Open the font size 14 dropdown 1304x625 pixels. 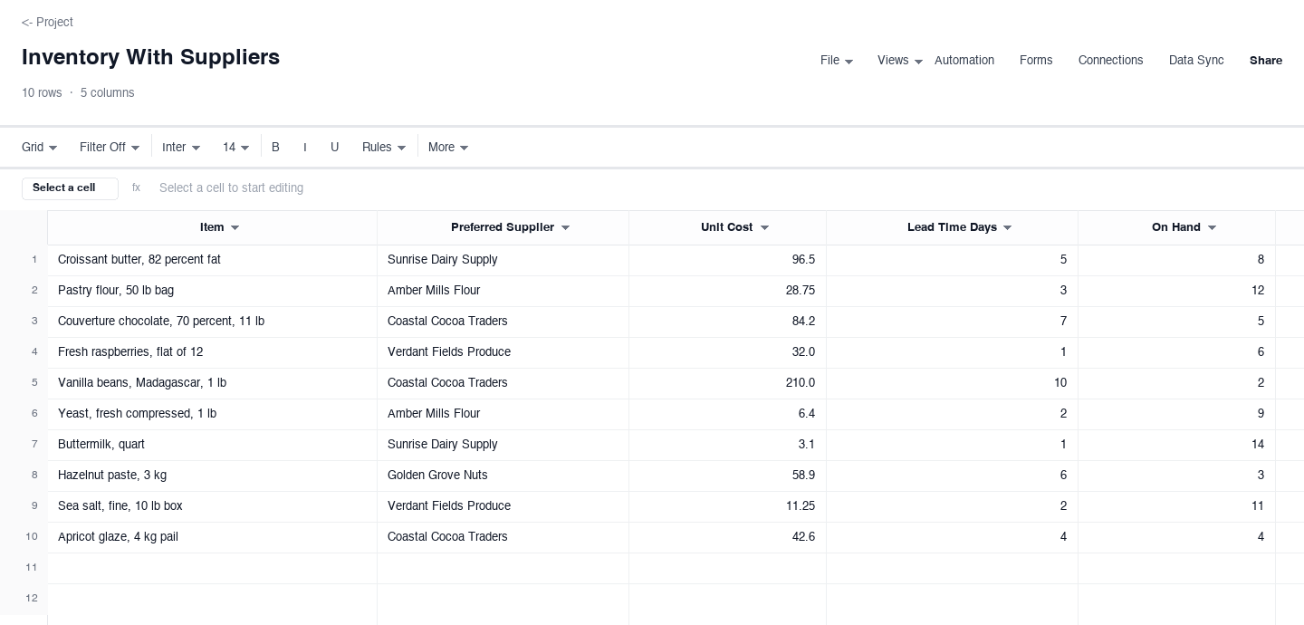(235, 147)
